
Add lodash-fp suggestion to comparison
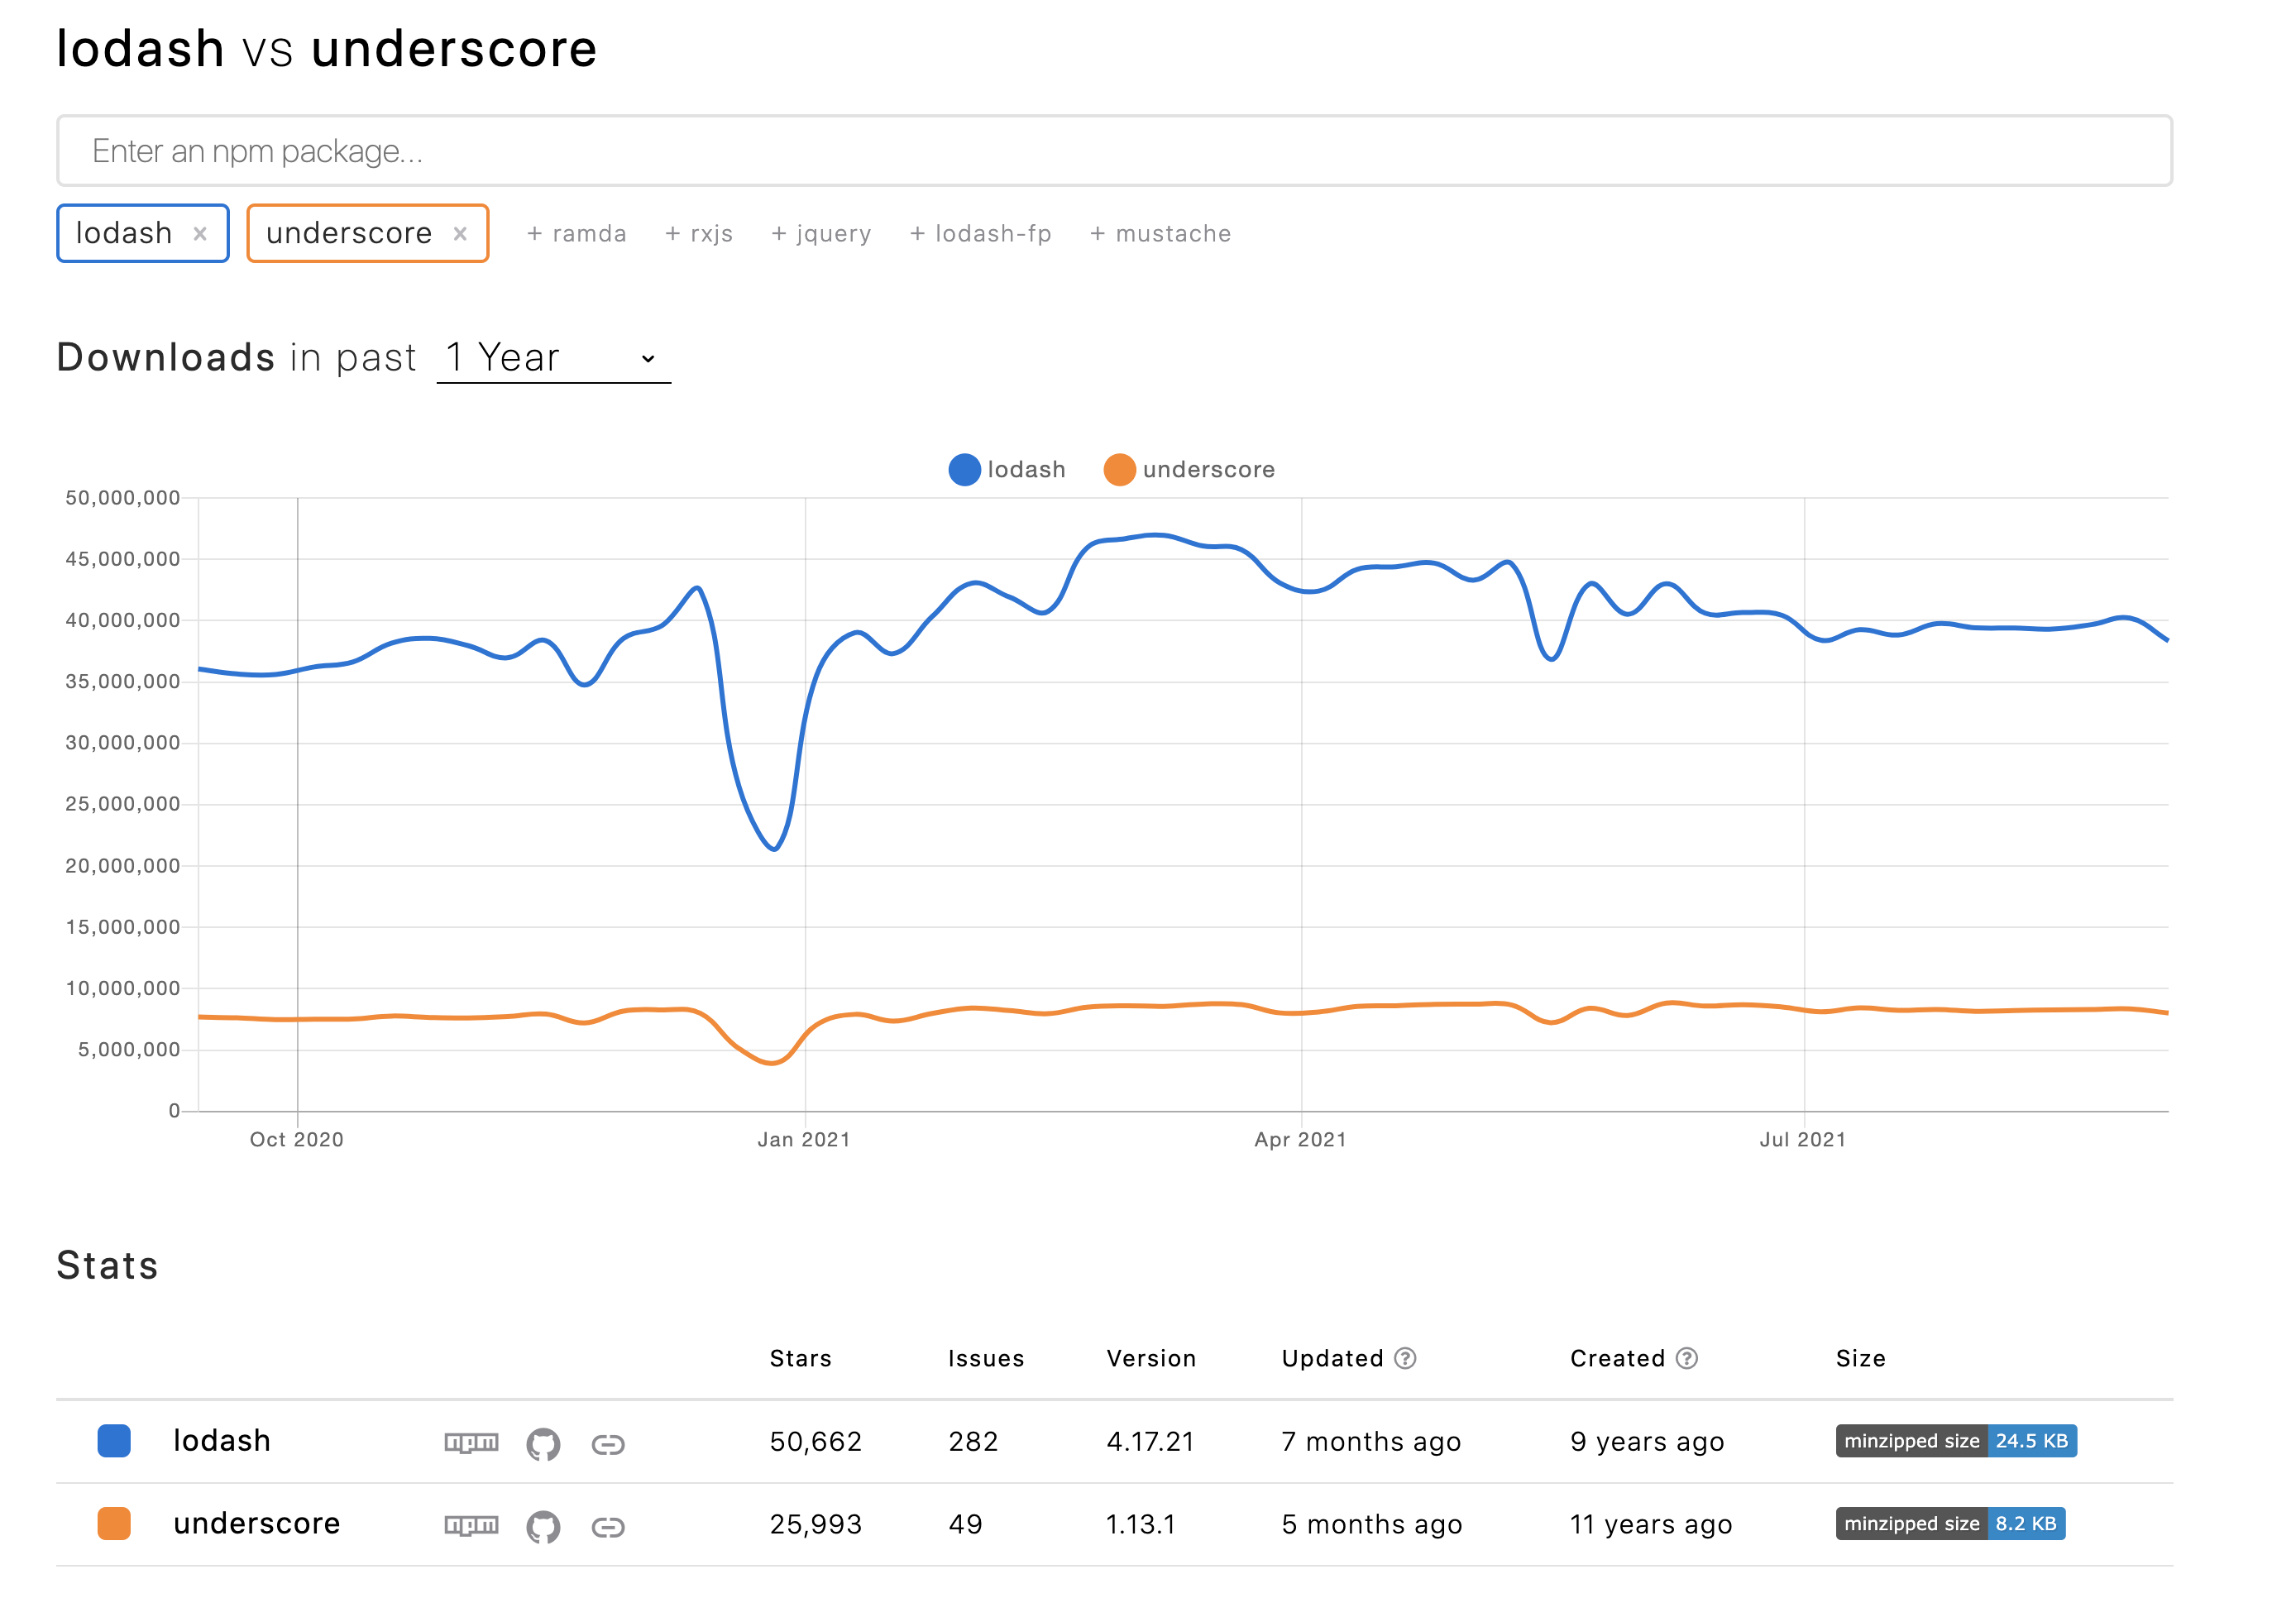coord(980,233)
